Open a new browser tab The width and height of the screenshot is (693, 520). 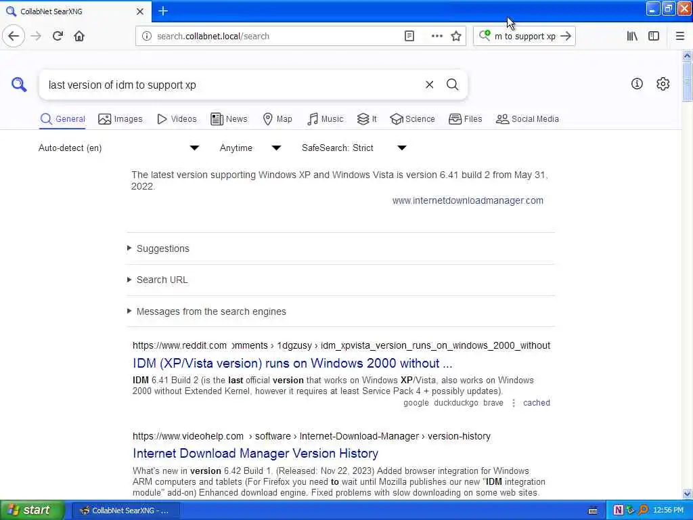pos(163,11)
